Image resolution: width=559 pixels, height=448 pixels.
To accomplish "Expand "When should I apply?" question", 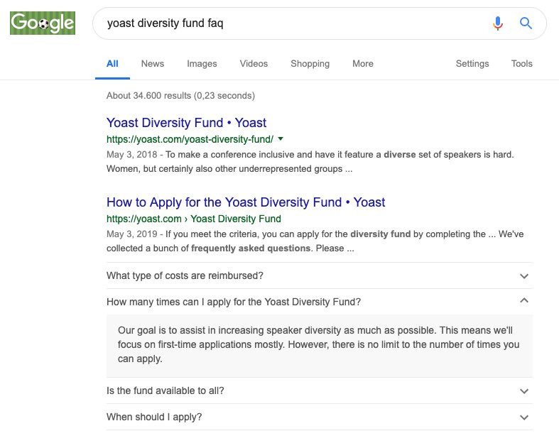I will coord(524,417).
